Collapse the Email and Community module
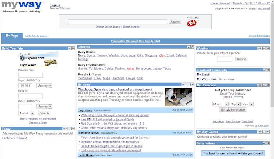Viewport: 274px width, 159px height. point(265,70)
